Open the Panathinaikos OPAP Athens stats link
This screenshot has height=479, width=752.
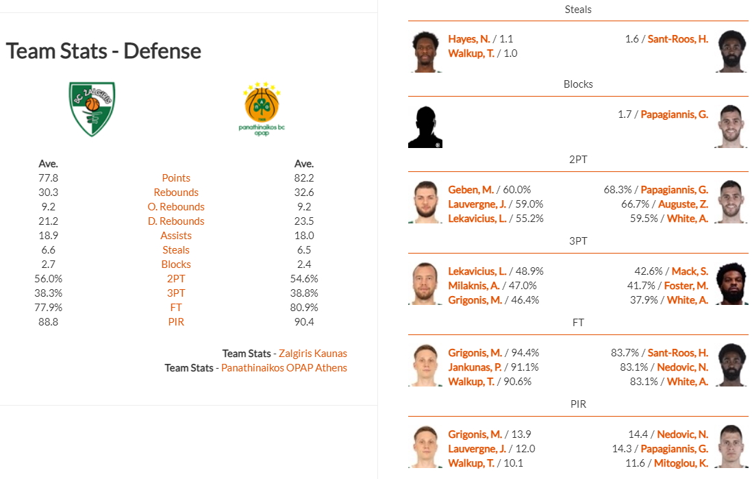[x=284, y=368]
